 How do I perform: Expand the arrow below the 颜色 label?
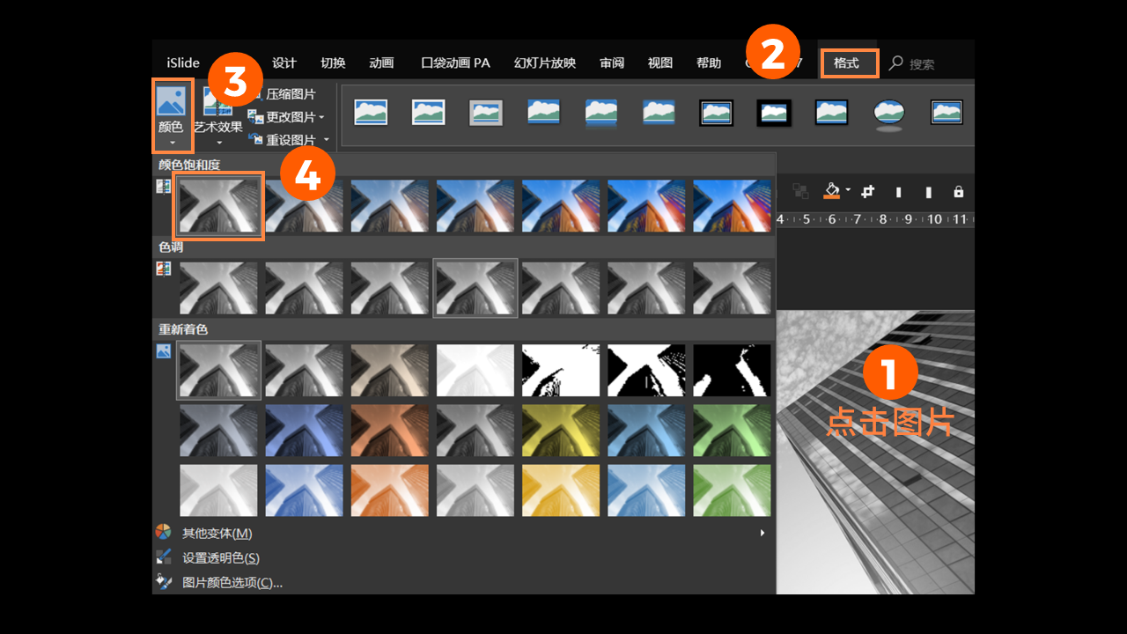pos(172,143)
